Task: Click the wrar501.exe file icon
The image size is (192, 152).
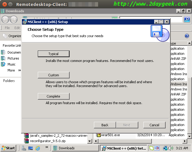Action: [98, 135]
